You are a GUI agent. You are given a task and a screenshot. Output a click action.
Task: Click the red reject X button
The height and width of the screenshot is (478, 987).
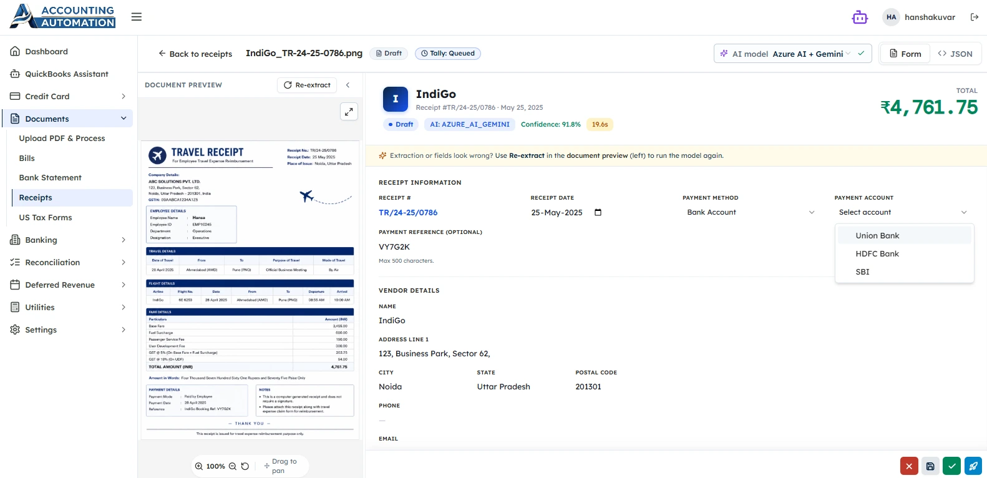tap(909, 466)
